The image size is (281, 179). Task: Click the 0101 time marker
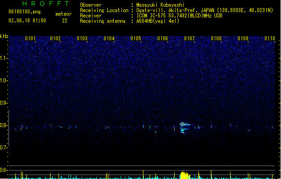point(30,38)
